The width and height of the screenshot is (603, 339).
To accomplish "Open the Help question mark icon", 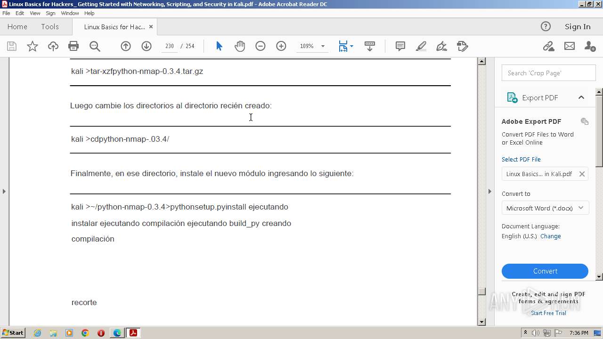I will click(x=546, y=26).
